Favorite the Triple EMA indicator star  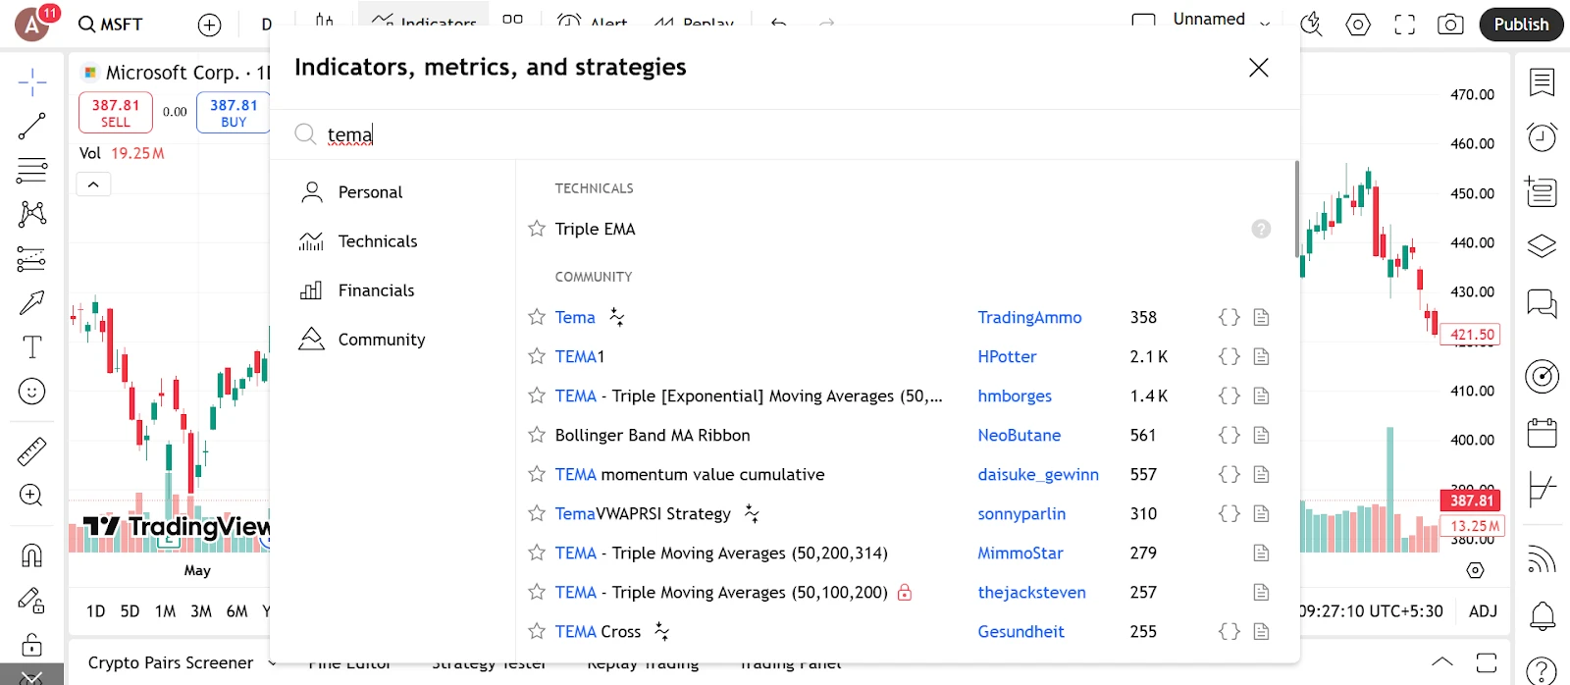(537, 229)
